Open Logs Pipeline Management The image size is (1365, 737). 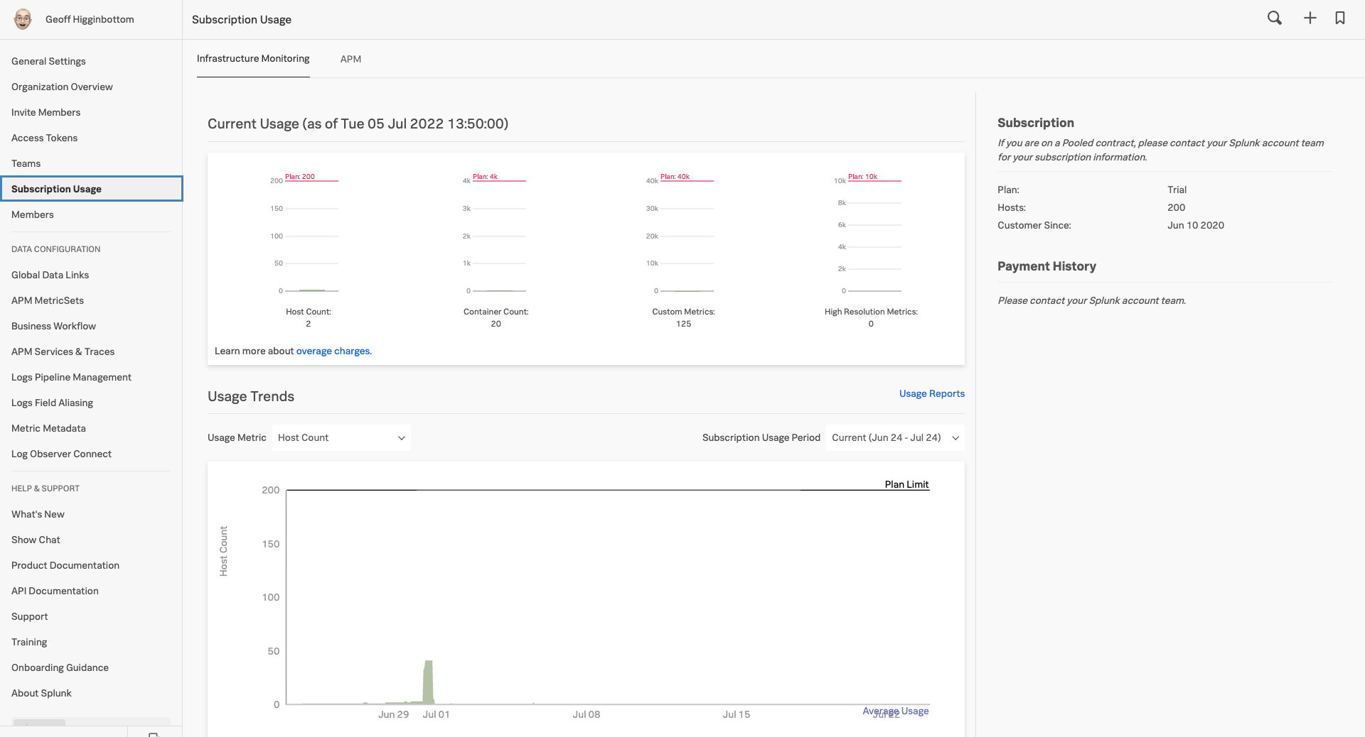coord(71,377)
